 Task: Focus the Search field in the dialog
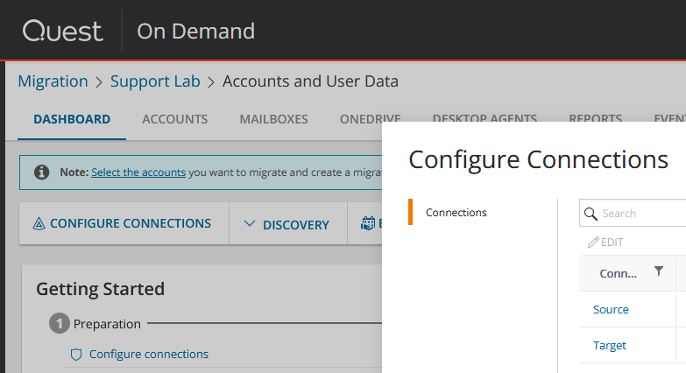[640, 213]
